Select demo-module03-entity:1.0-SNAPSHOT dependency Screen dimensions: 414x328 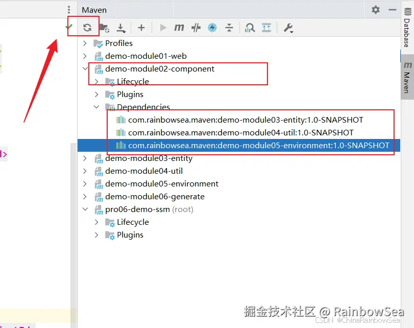pyautogui.click(x=239, y=120)
